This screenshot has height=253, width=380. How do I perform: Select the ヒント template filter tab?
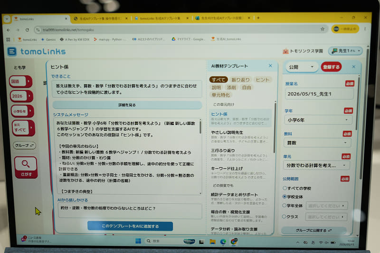pos(263,80)
